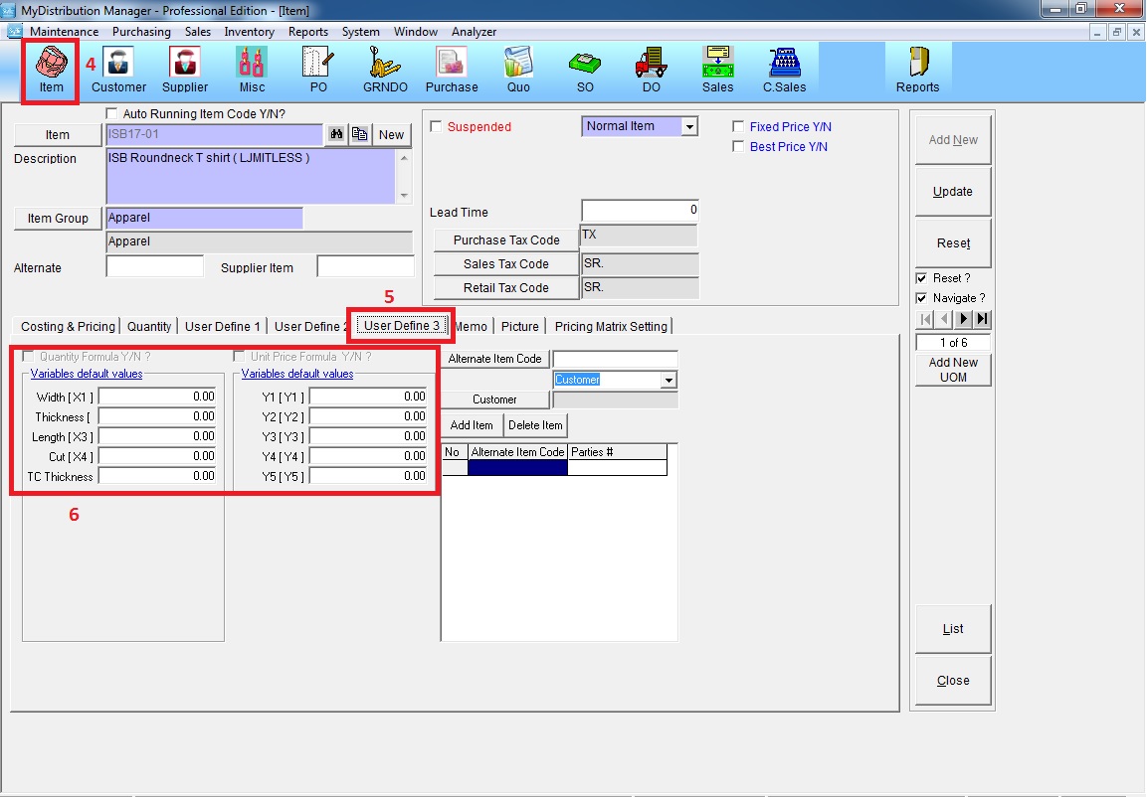Click the Lead Time input field
Viewport: 1148px width, 797px height.
pos(640,211)
